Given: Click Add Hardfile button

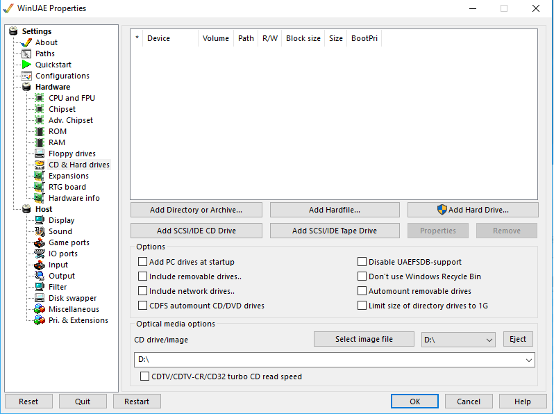Looking at the screenshot, I should [335, 210].
